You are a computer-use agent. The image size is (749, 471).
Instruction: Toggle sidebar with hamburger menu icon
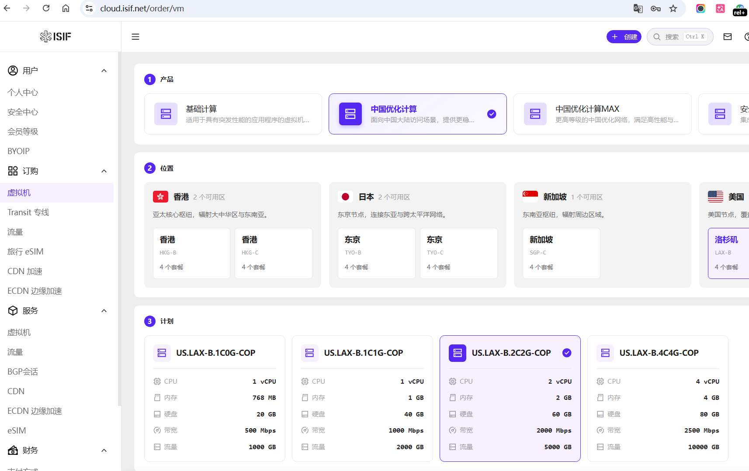(x=135, y=37)
